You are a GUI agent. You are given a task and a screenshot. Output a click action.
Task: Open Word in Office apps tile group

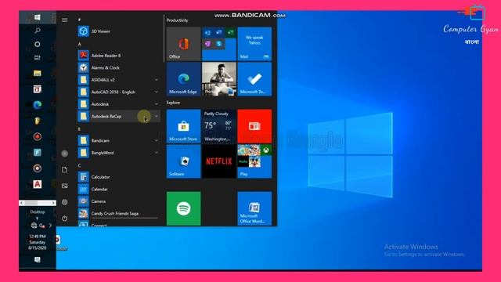[x=219, y=33]
